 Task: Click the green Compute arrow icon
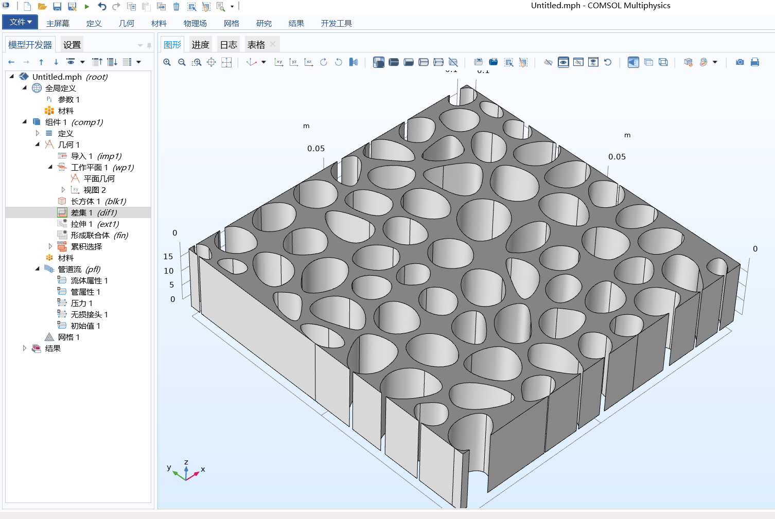point(86,6)
